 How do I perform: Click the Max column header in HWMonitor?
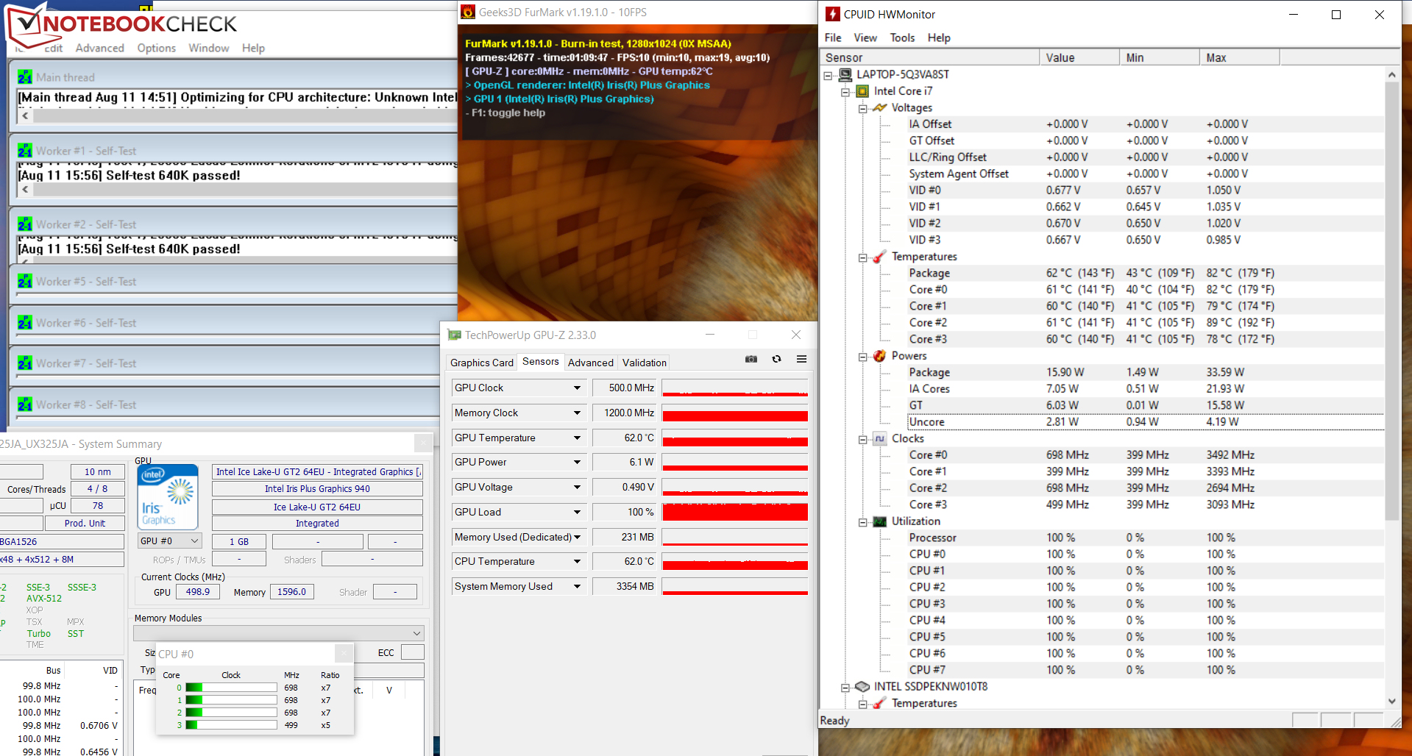1240,57
